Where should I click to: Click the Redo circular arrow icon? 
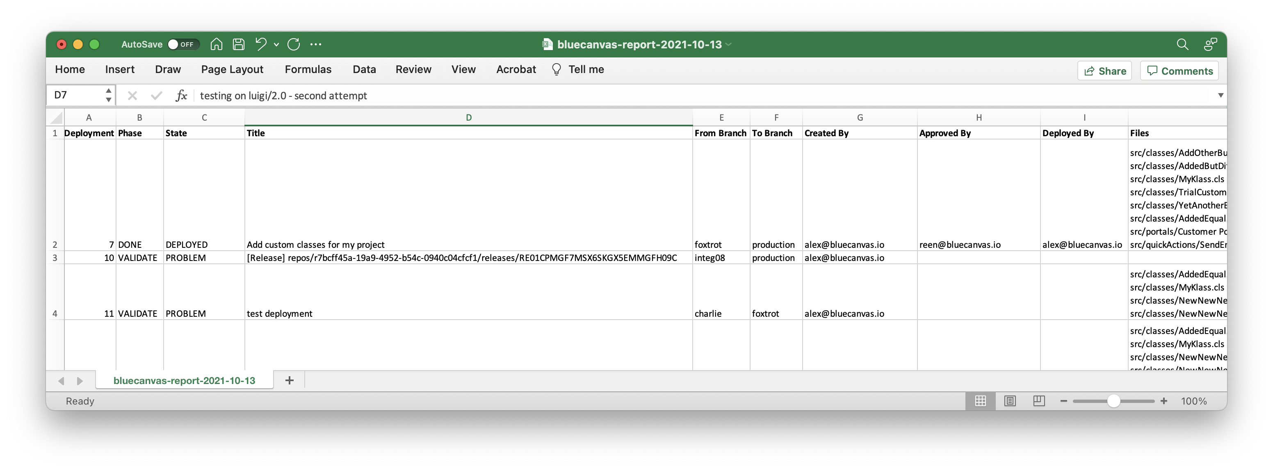pos(294,44)
